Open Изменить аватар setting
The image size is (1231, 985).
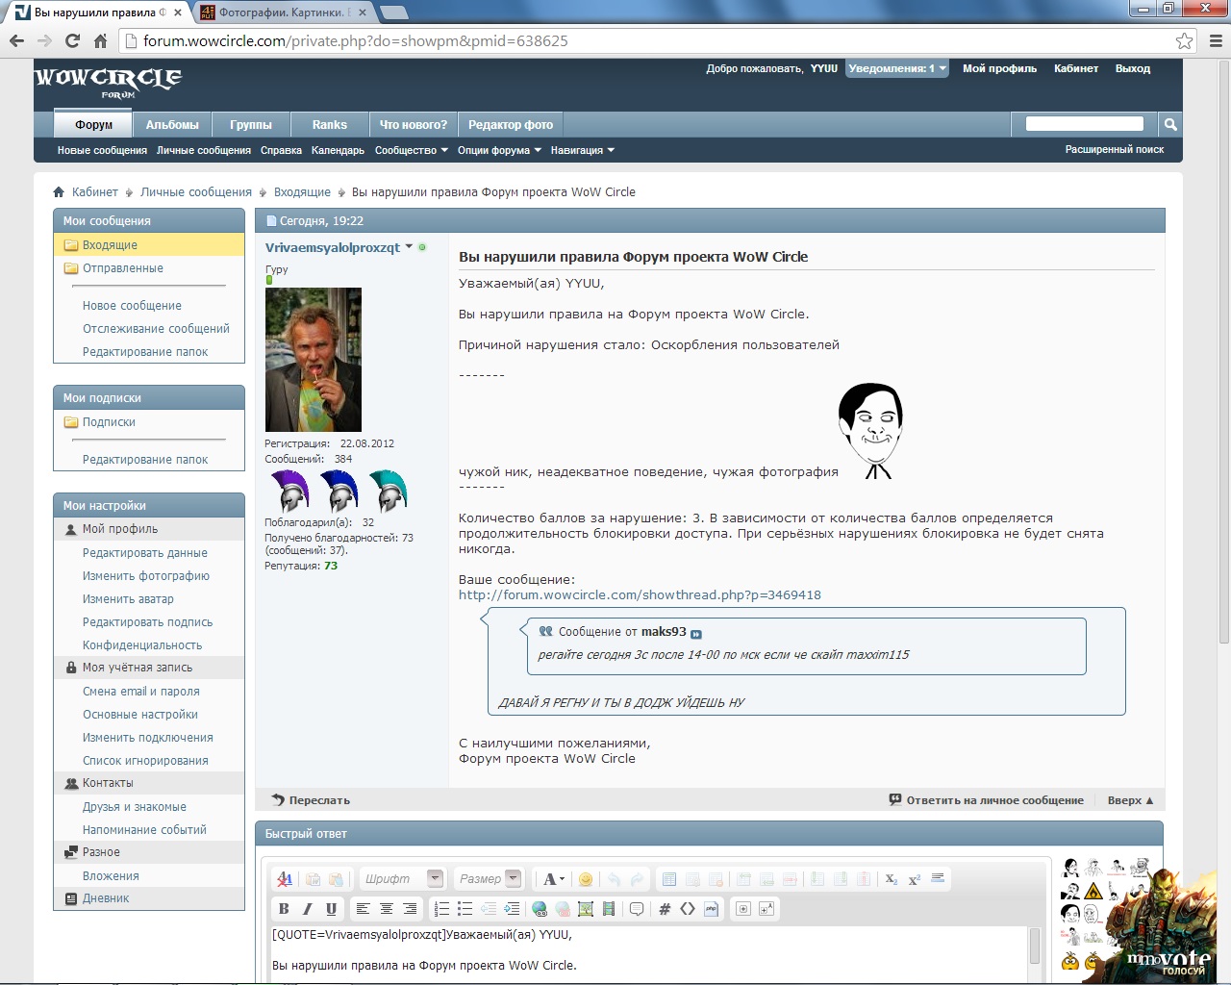click(x=128, y=599)
